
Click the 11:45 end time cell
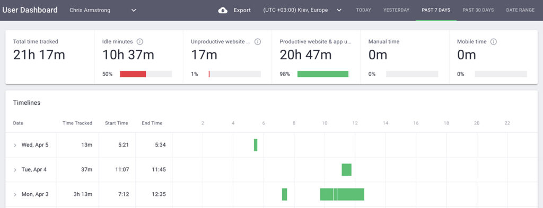tap(159, 170)
